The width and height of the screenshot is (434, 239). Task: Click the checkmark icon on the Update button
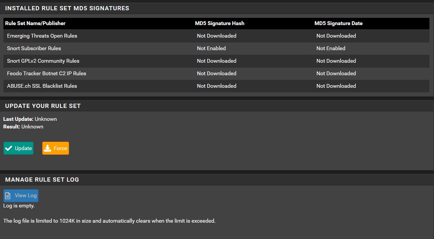(x=8, y=148)
